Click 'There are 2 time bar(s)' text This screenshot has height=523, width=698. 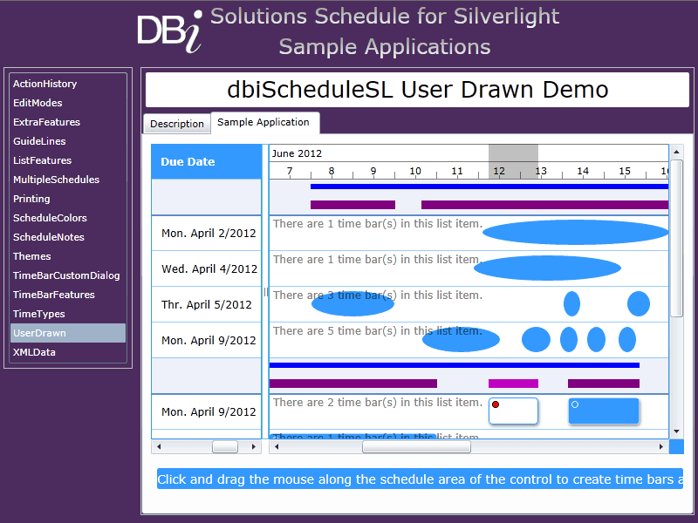pos(378,403)
